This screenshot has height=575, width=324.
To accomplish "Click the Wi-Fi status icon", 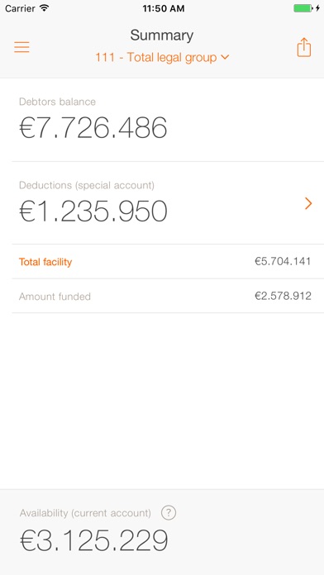I will coord(45,7).
